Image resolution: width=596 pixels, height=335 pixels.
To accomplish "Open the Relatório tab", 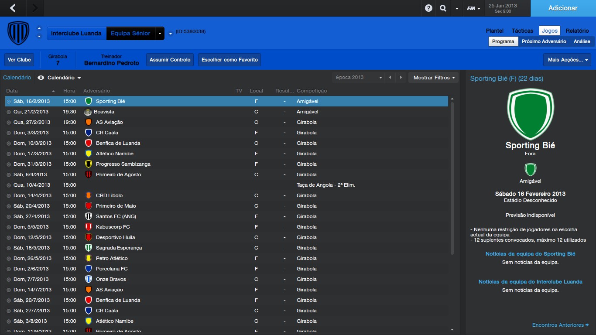I will tap(577, 31).
